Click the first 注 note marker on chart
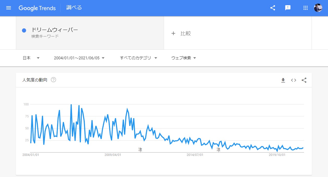 (140, 149)
